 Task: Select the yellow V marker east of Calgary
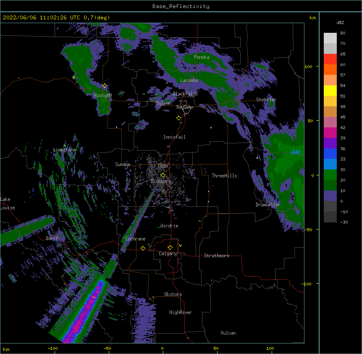pos(180,246)
